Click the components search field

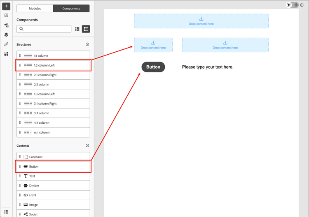(x=44, y=29)
